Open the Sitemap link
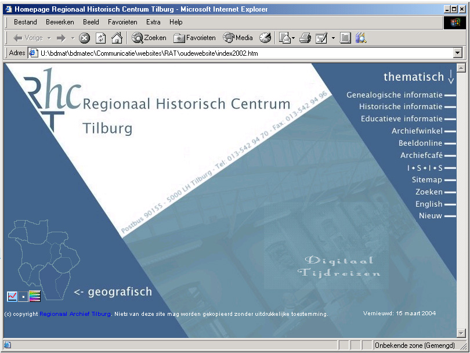This screenshot has height=353, width=470. click(x=427, y=179)
